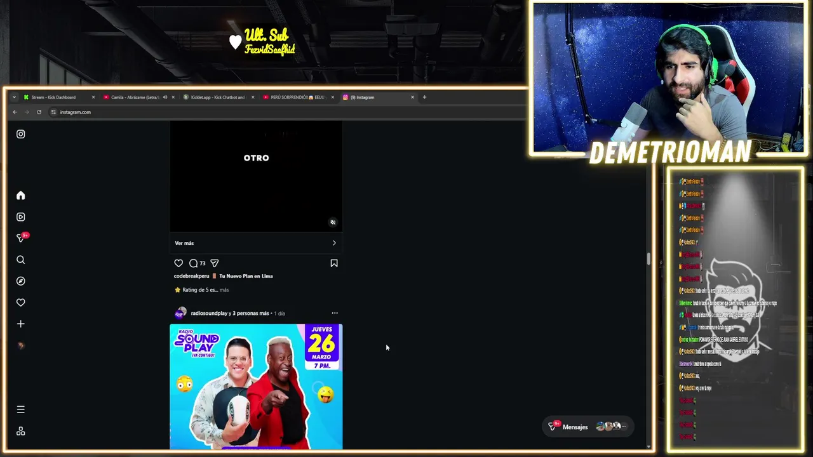Image resolution: width=813 pixels, height=457 pixels.
Task: Open the codebreakperu username link
Action: (x=191, y=276)
